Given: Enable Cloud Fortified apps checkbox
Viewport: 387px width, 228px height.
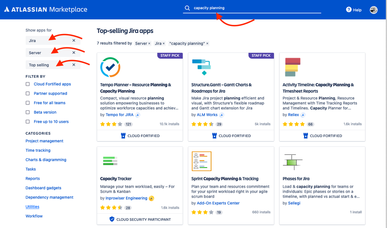Looking at the screenshot, I should coord(28,84).
